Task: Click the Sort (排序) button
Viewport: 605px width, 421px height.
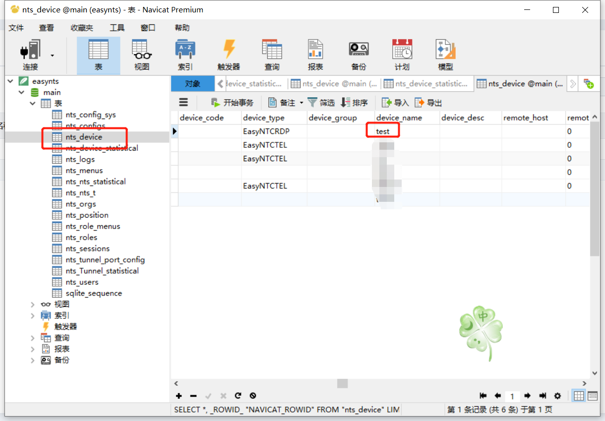Action: tap(355, 103)
